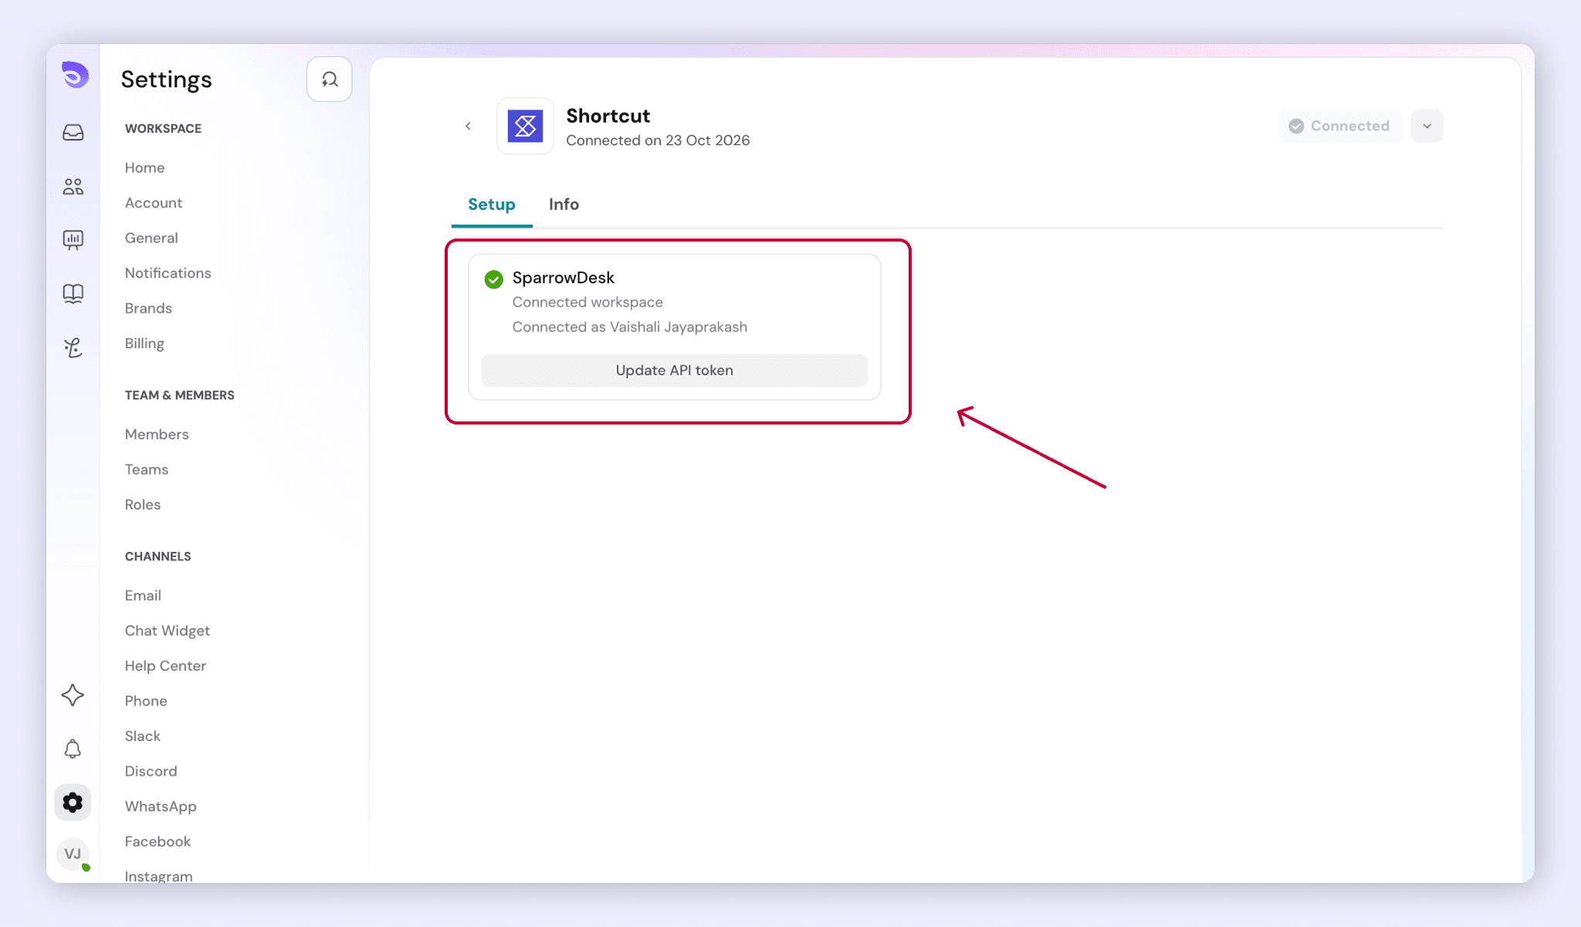The height and width of the screenshot is (927, 1581).
Task: Click the Connected status button
Action: (x=1339, y=126)
